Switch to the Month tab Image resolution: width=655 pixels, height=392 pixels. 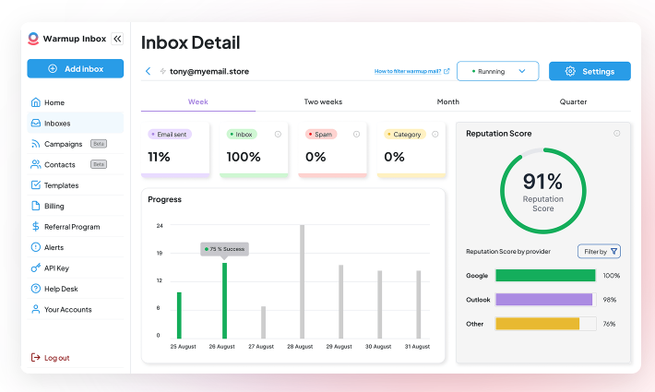[447, 101]
